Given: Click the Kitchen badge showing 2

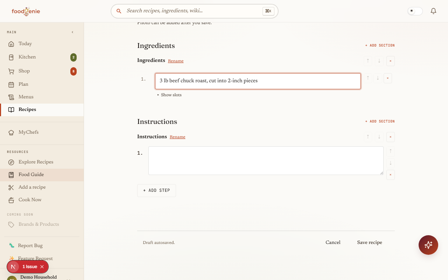Looking at the screenshot, I should pos(73,57).
